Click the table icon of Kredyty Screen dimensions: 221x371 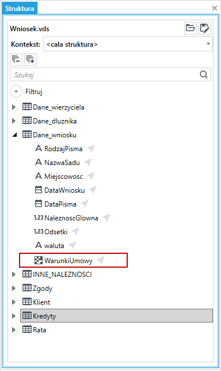pyautogui.click(x=27, y=316)
